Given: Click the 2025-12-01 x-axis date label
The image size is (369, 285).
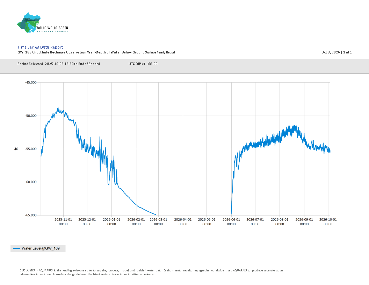Looking at the screenshot, I should [x=87, y=222].
